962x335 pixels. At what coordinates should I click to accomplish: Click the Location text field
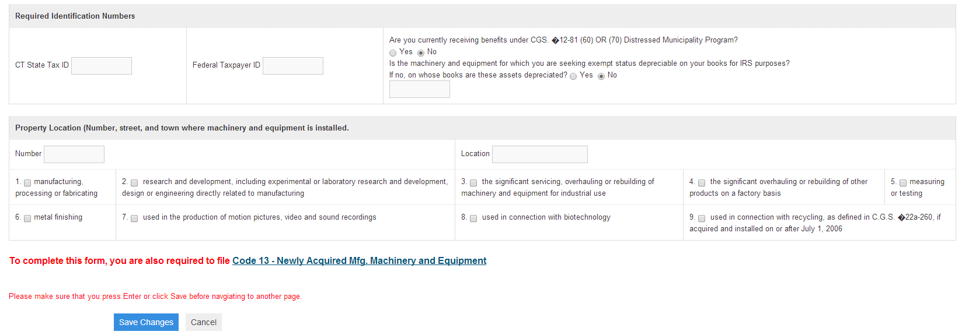[540, 154]
